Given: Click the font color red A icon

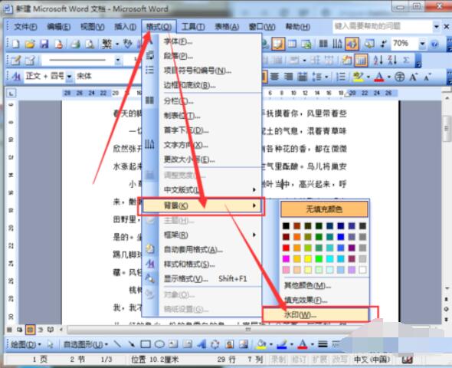Looking at the screenshot, I should pos(379,77).
